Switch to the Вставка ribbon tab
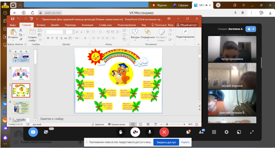This screenshot has height=148, width=275. pos(41,25)
